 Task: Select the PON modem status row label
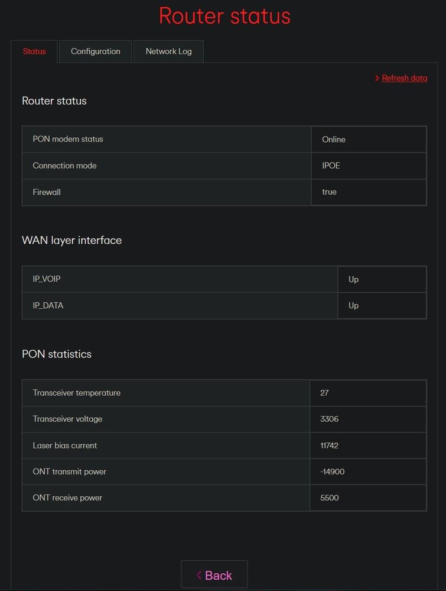(x=68, y=139)
